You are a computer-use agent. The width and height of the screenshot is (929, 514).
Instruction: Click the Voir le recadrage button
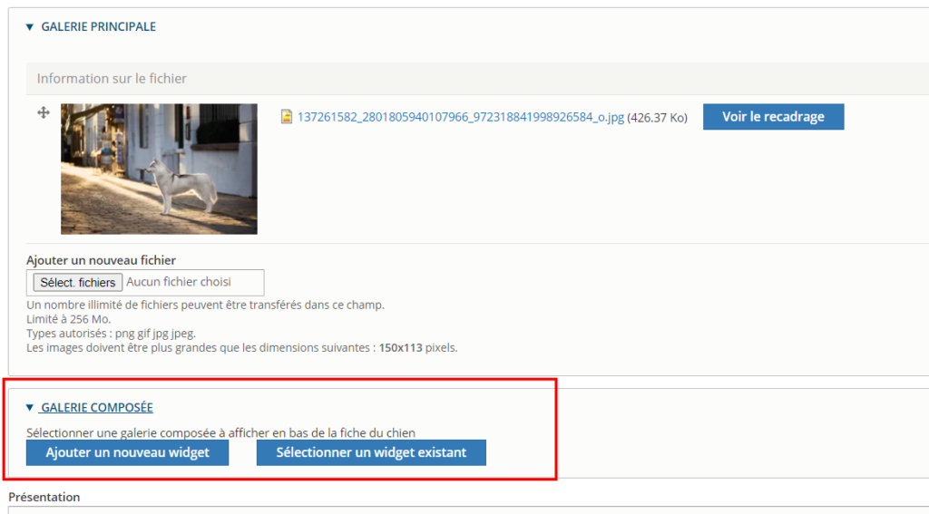[773, 117]
